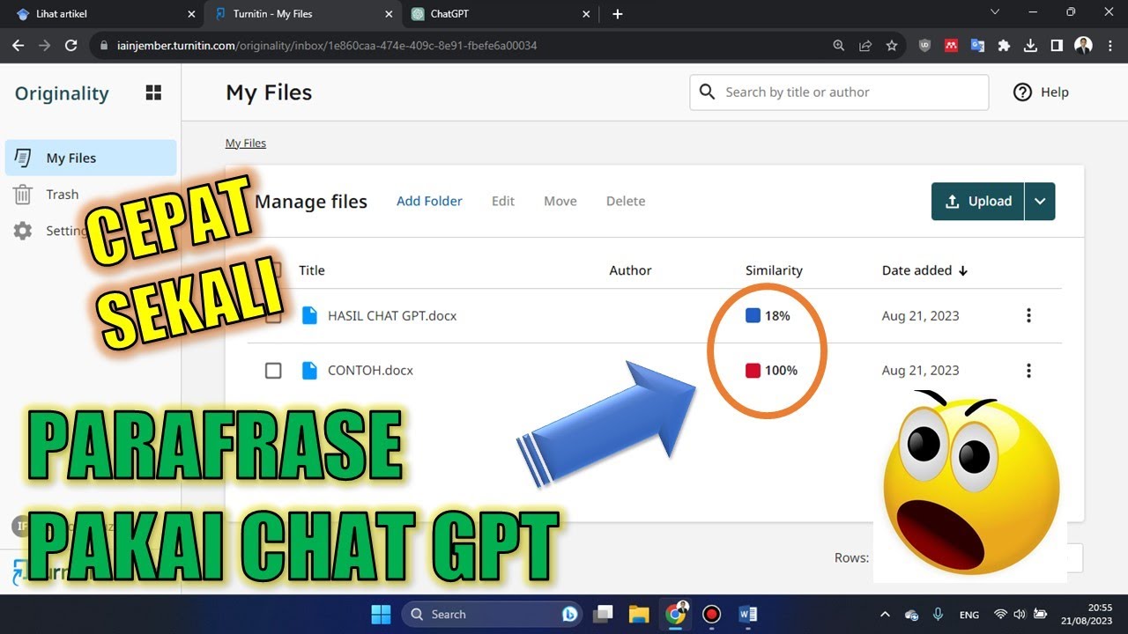The width and height of the screenshot is (1128, 634).
Task: Click the ENG language indicator in tray
Action: coord(968,615)
